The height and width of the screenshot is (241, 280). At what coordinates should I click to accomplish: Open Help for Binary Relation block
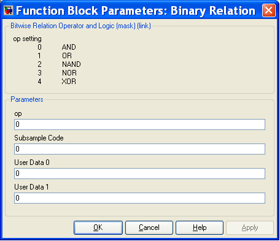coord(200,228)
